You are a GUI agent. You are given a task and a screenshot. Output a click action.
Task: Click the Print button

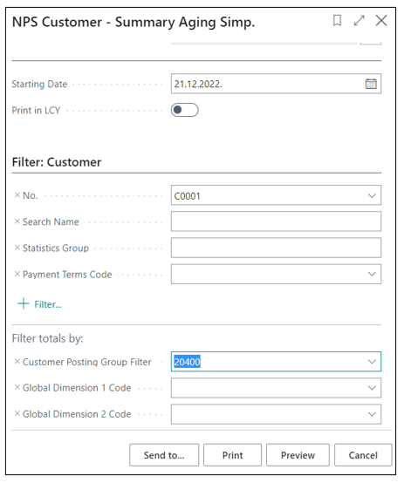click(x=232, y=455)
